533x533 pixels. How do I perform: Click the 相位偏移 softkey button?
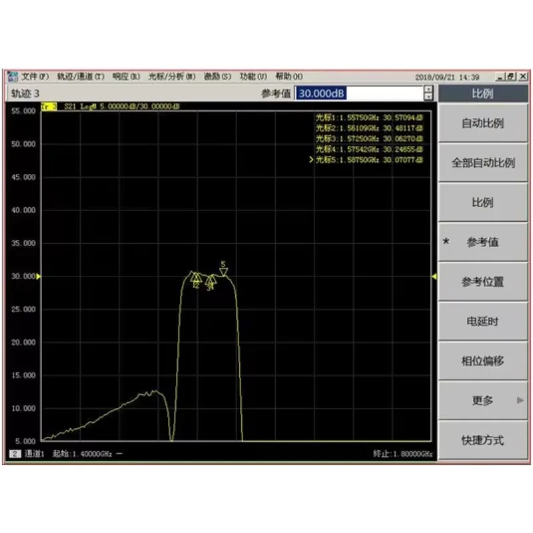[x=482, y=361]
